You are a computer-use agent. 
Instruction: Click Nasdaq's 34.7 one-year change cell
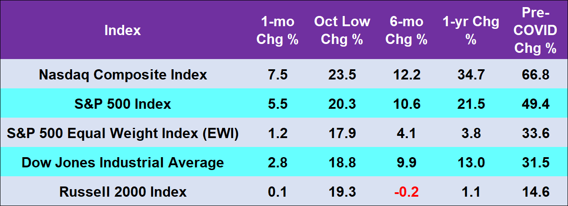coord(471,75)
